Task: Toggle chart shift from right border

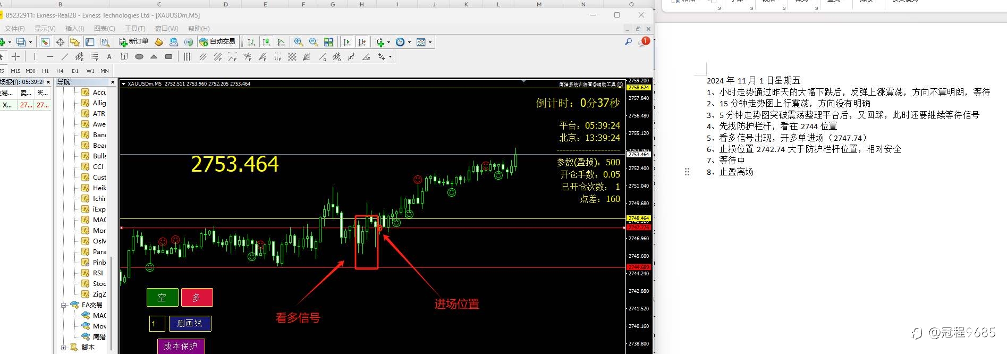Action: [x=362, y=42]
